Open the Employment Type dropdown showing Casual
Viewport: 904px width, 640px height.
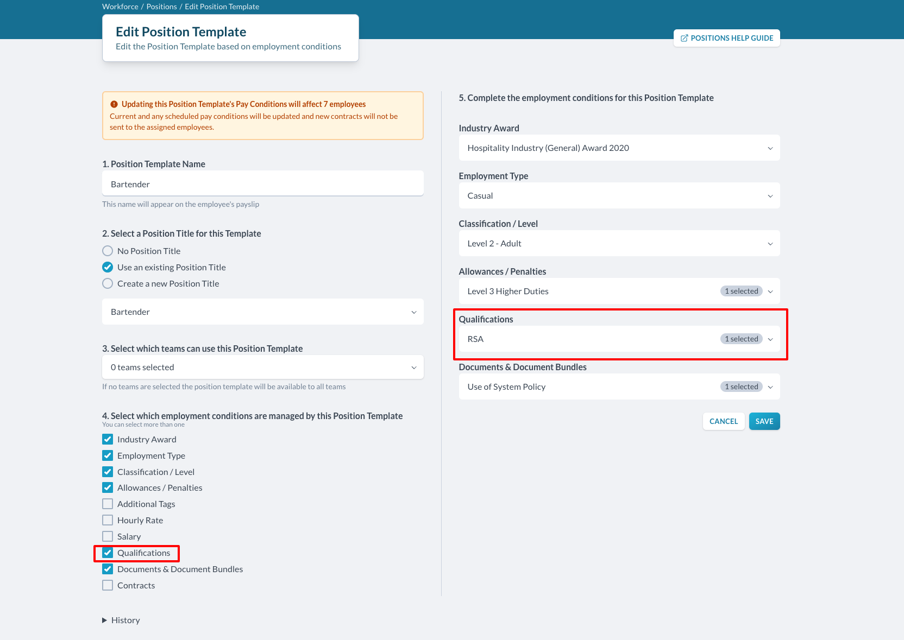(619, 196)
